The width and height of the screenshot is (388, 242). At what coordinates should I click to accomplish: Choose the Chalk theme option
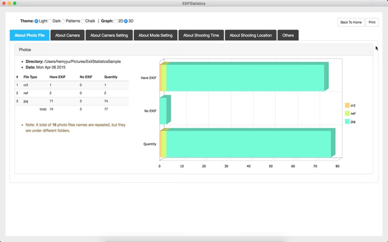83,21
